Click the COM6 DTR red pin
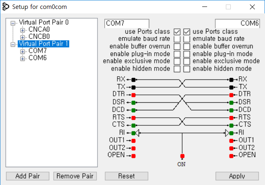The image size is (265, 185). pos(232,95)
